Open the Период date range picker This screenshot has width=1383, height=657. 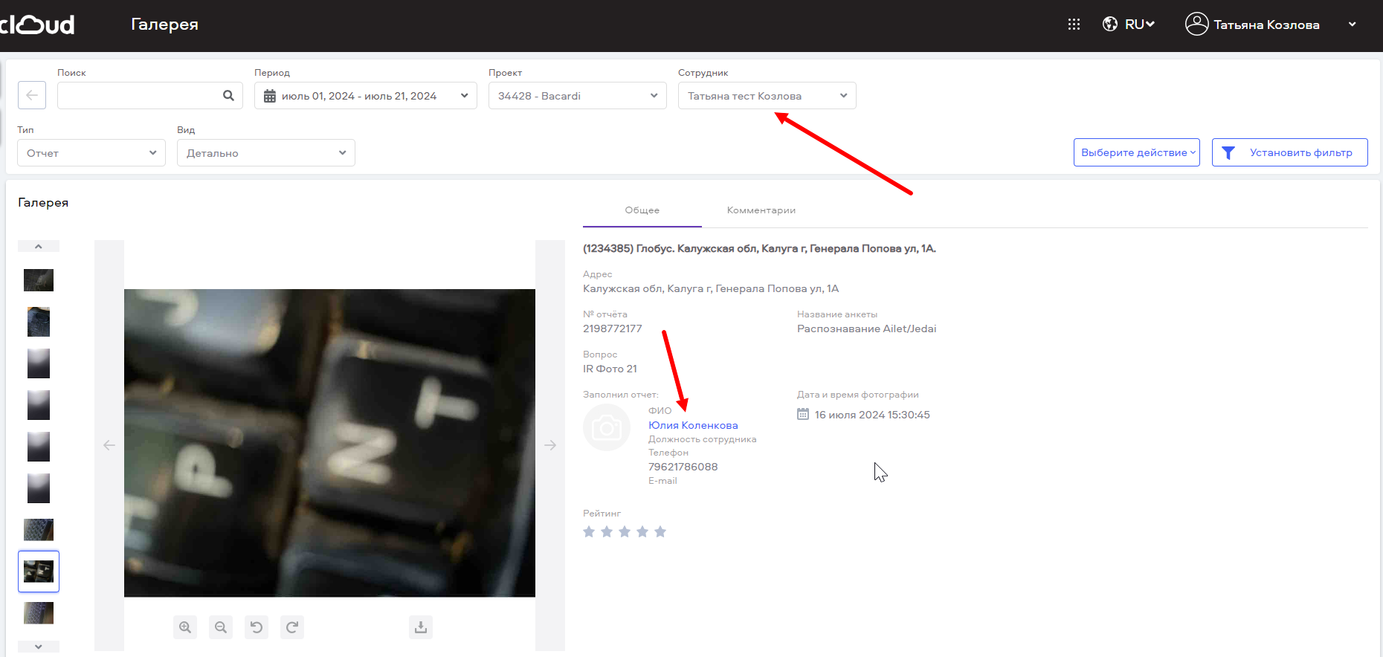365,96
